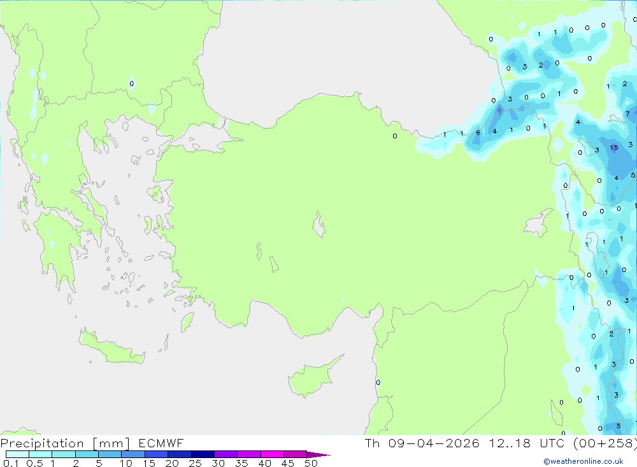Click the 'Precipitation' title word
The height and width of the screenshot is (467, 637).
42,443
